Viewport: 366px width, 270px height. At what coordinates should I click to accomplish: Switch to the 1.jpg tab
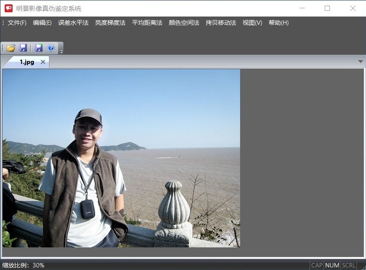(x=26, y=62)
